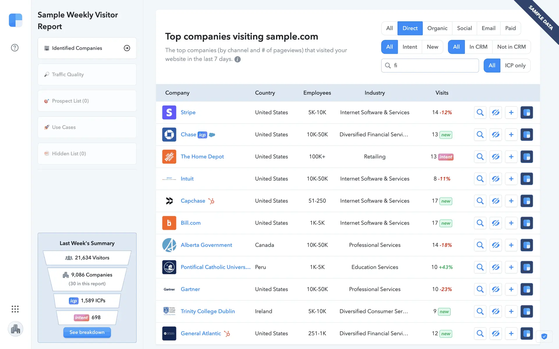Hide Gartner using the crossed-eye icon
This screenshot has width=559, height=349.
point(496,289)
